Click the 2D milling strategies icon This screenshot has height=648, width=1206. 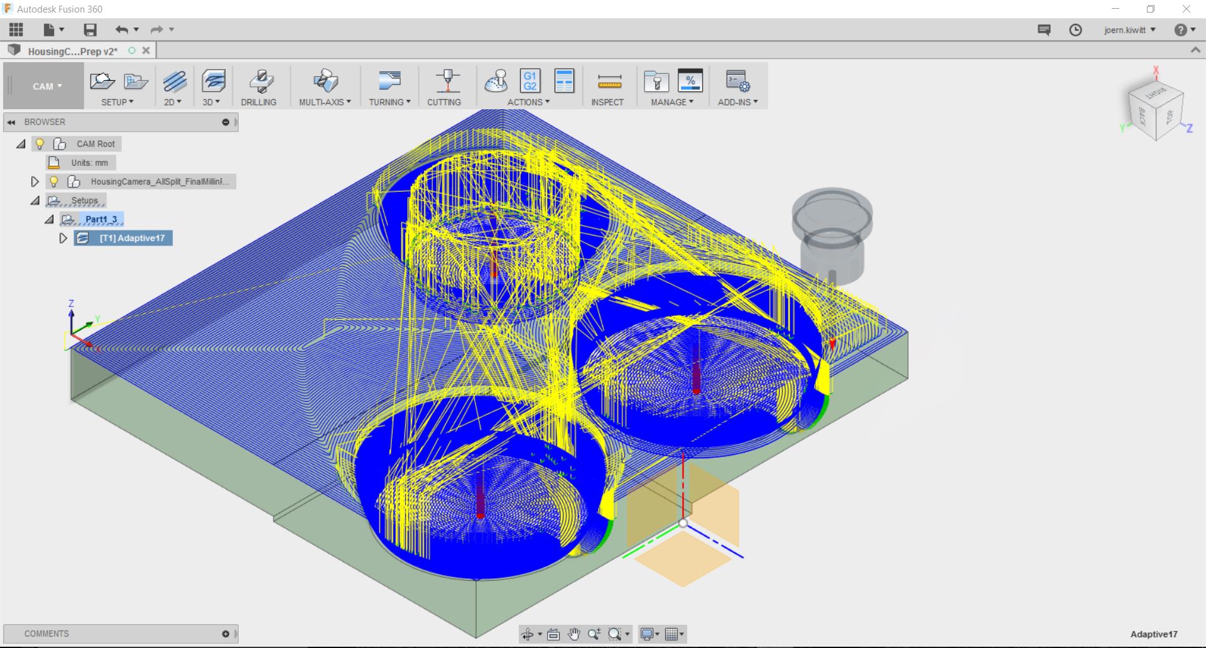point(175,81)
